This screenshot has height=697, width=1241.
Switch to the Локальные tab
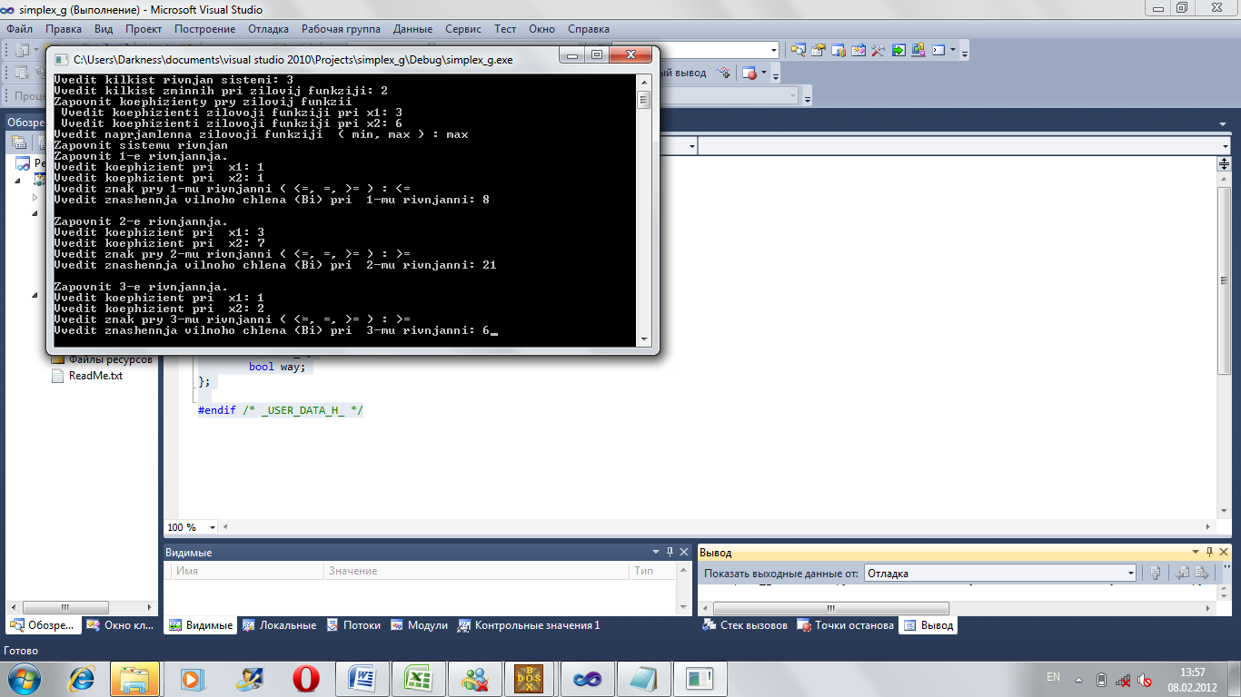click(x=280, y=625)
